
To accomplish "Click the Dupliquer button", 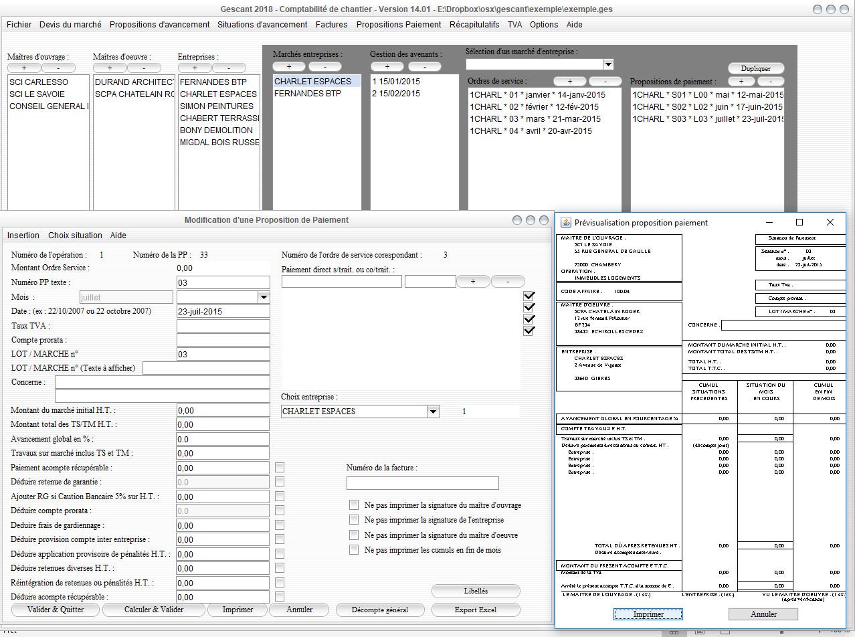I will coord(756,68).
